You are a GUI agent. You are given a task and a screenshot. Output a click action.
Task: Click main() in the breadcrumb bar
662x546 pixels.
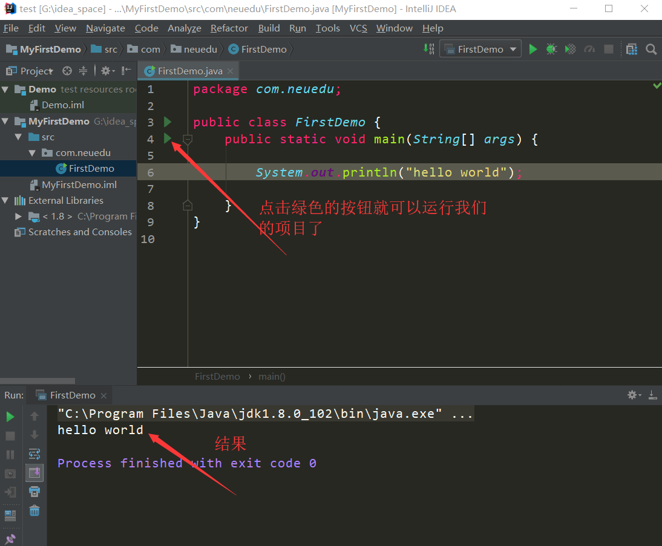coord(271,376)
